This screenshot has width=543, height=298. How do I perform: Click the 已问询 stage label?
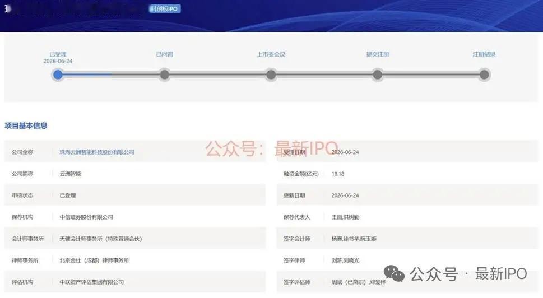[165, 54]
